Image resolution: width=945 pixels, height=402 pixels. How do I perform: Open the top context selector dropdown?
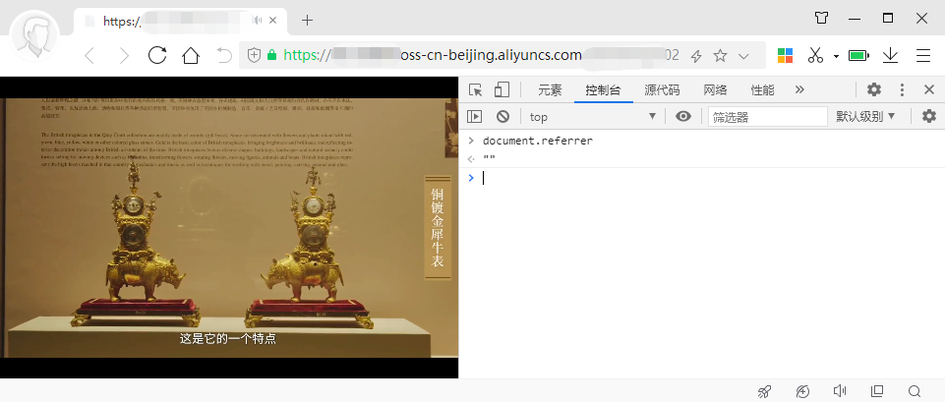pyautogui.click(x=592, y=116)
